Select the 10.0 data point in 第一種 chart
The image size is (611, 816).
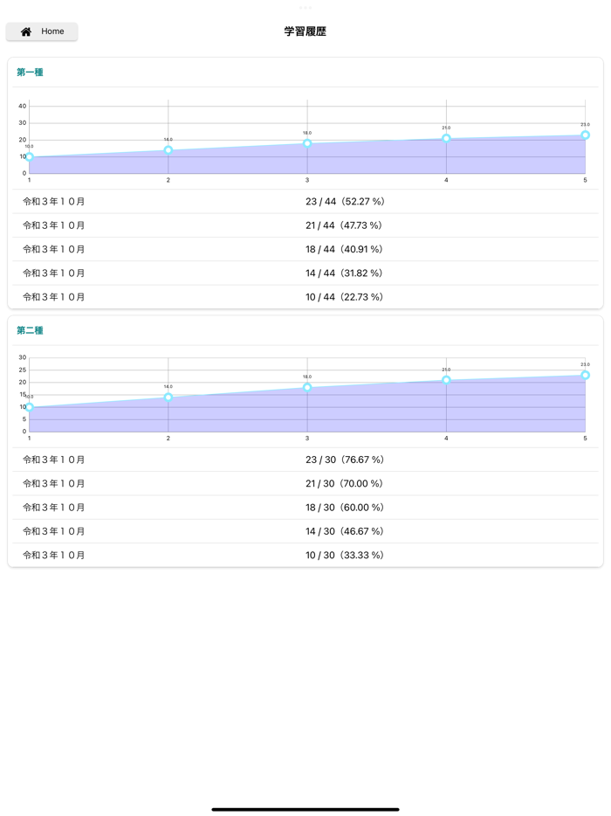pos(29,156)
